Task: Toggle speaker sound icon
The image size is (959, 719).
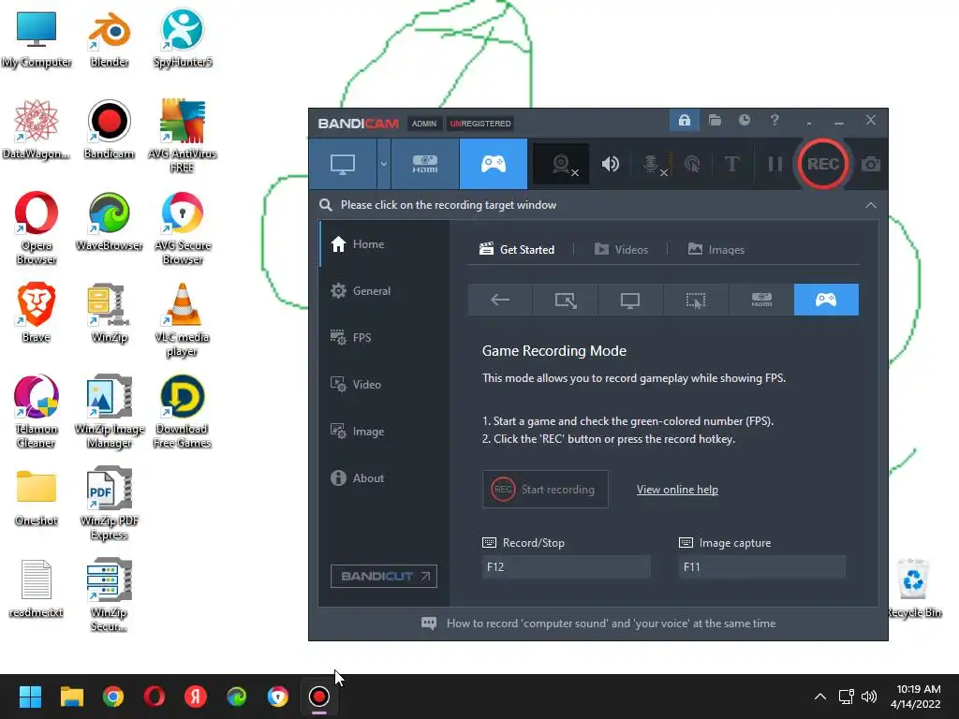Action: click(610, 164)
